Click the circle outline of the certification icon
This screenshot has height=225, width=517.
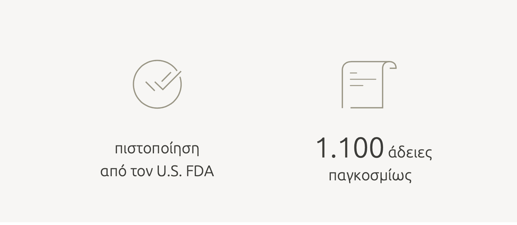point(134,84)
